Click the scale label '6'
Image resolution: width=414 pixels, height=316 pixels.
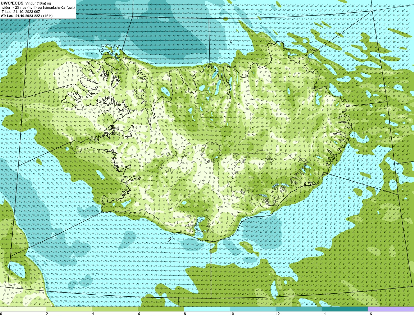139,314
